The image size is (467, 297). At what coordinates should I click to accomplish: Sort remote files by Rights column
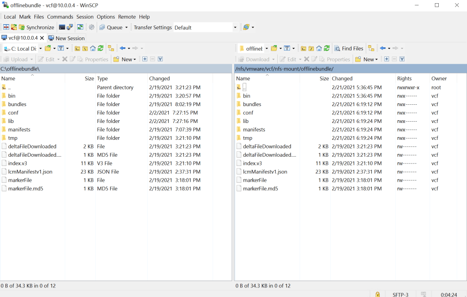[x=404, y=78]
